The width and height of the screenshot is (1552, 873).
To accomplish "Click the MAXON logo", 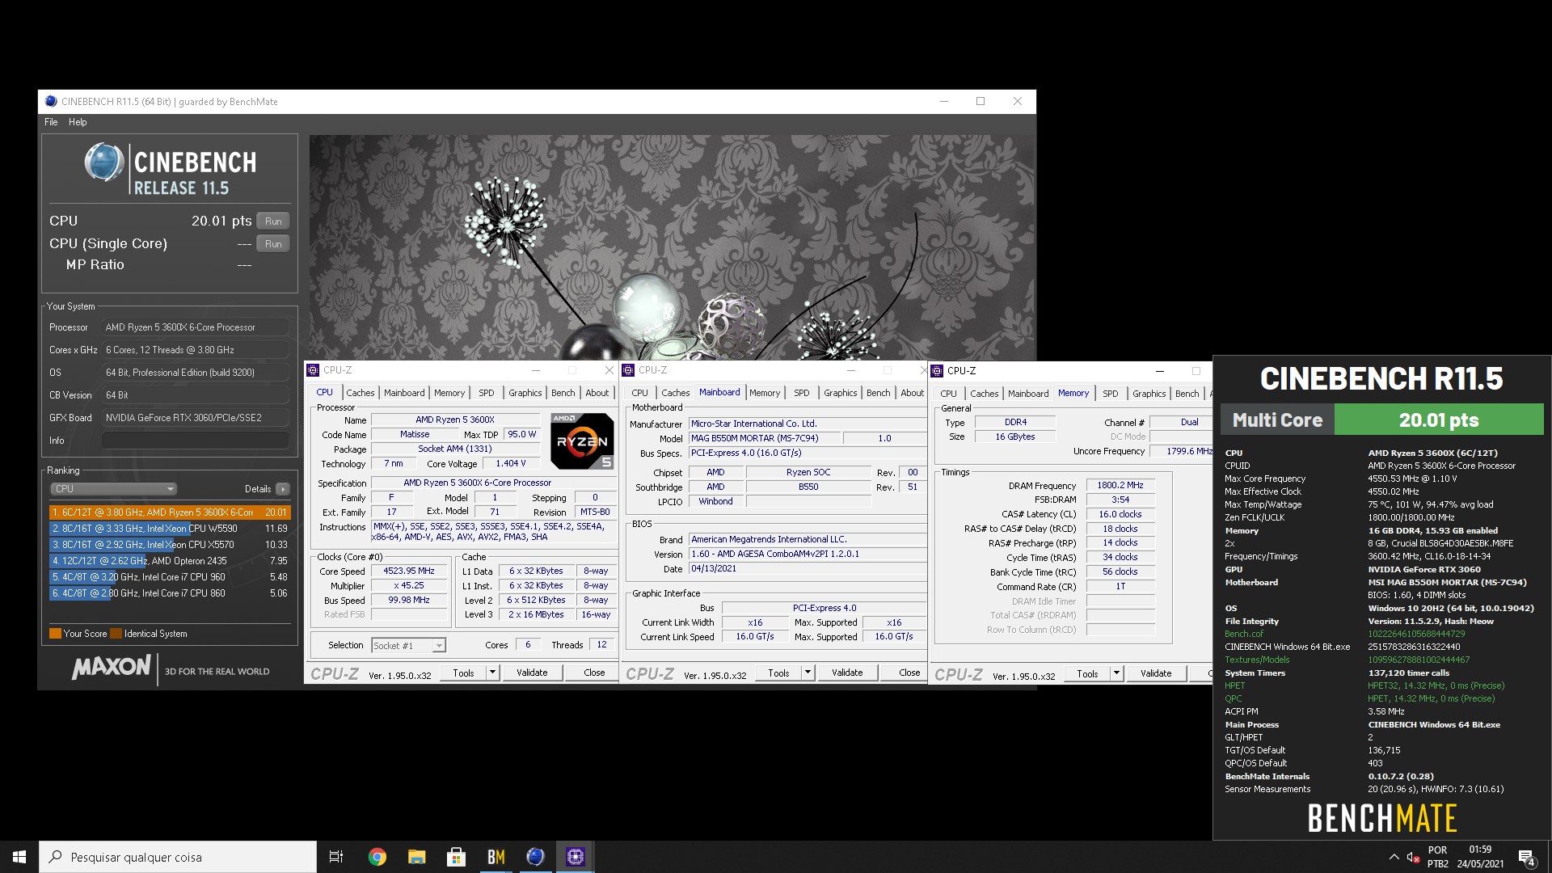I will [x=112, y=668].
